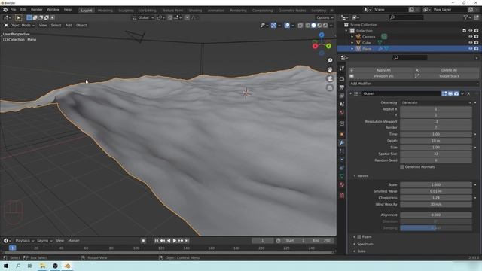The height and width of the screenshot is (271, 482).
Task: Open the viewport Add menu
Action: pos(69,25)
